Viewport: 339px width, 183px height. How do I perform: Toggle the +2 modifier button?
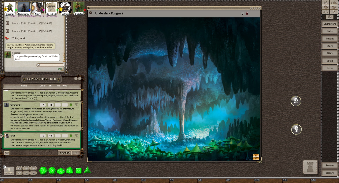26,168
